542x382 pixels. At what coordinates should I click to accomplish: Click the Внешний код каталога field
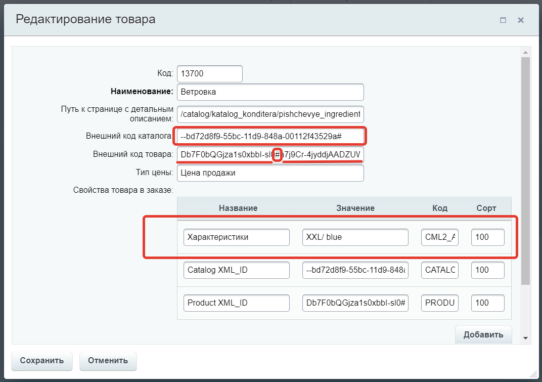pos(270,136)
